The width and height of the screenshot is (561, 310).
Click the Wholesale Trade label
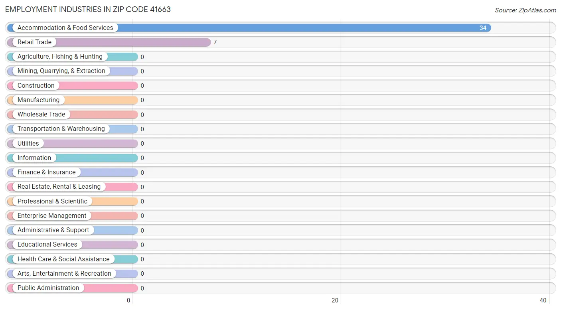click(x=41, y=115)
